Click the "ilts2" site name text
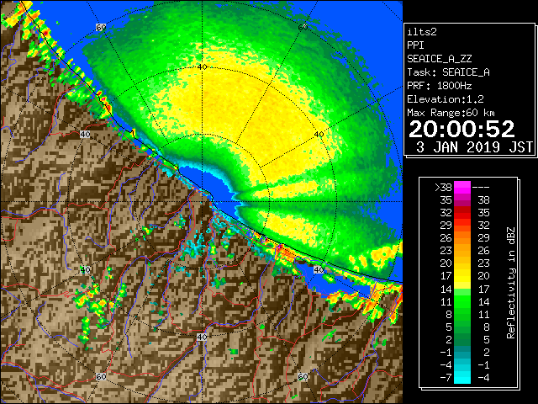 tap(422, 32)
